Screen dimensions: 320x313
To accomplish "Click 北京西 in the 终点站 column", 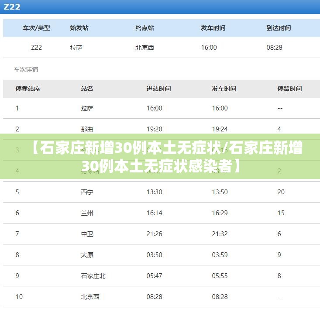I will [x=145, y=48].
